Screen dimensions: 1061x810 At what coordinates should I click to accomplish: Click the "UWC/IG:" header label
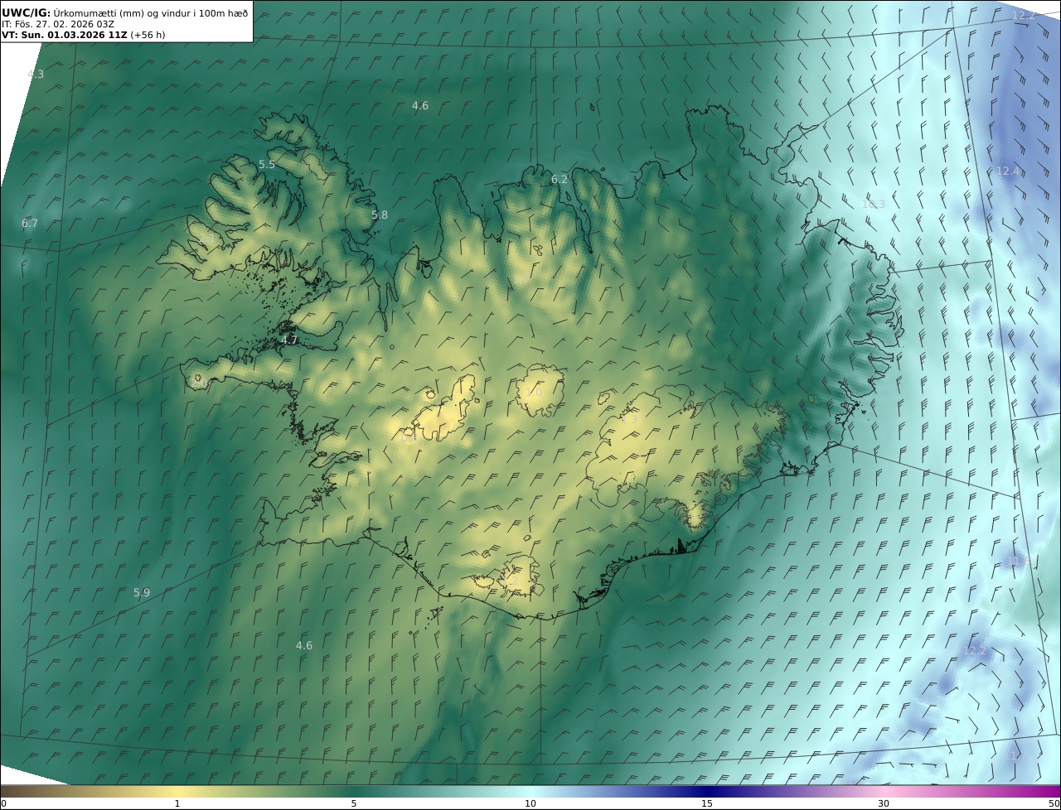[27, 12]
